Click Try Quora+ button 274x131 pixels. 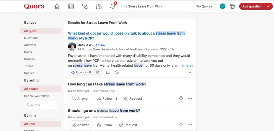204,6
